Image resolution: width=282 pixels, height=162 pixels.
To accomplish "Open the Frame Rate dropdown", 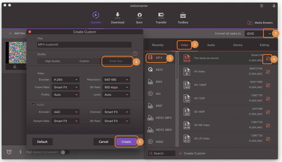I will pos(66,87).
